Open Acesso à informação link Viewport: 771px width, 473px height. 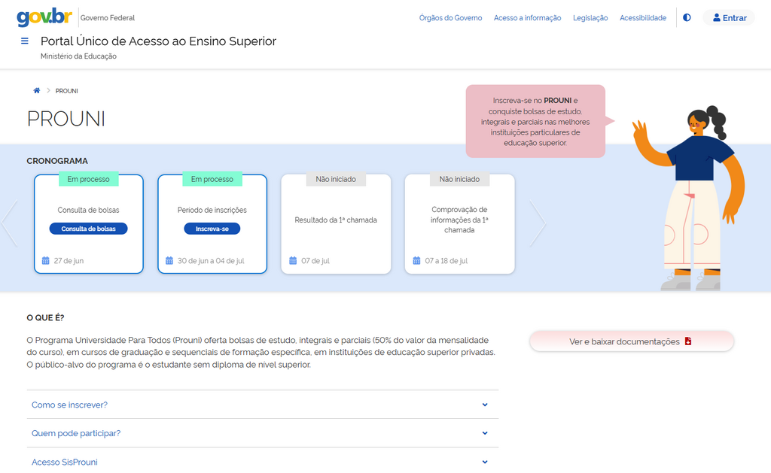527,18
